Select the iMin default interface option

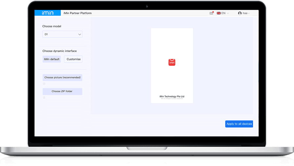52,59
